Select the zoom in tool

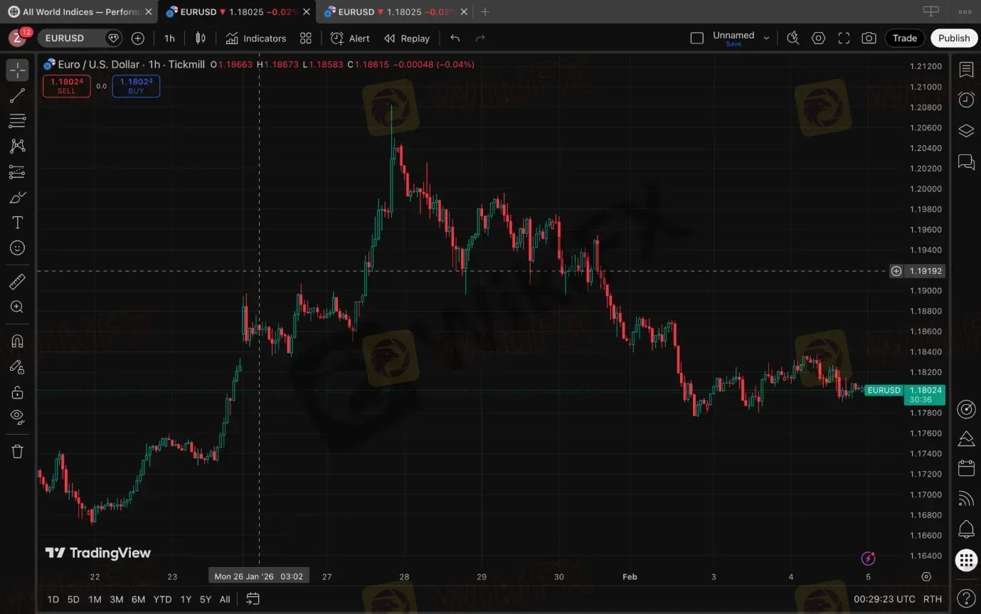[x=18, y=307]
